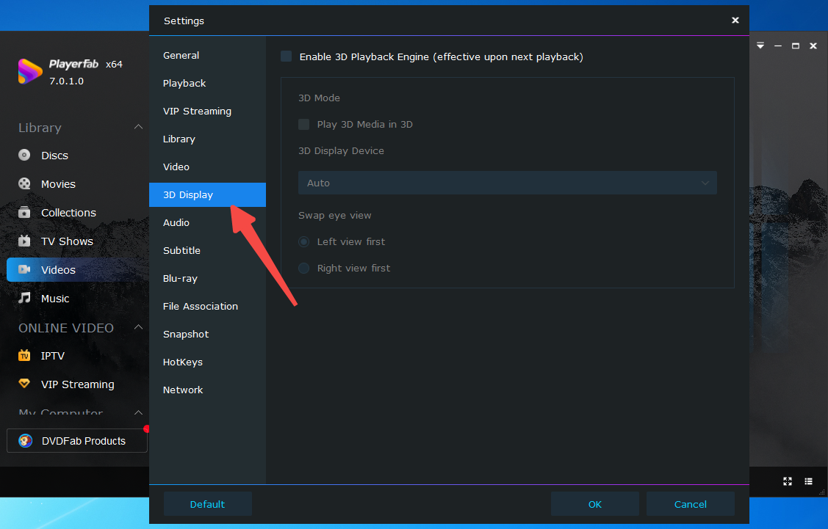Click the ONLINE VIDEO section header
The width and height of the screenshot is (828, 529).
click(x=66, y=327)
